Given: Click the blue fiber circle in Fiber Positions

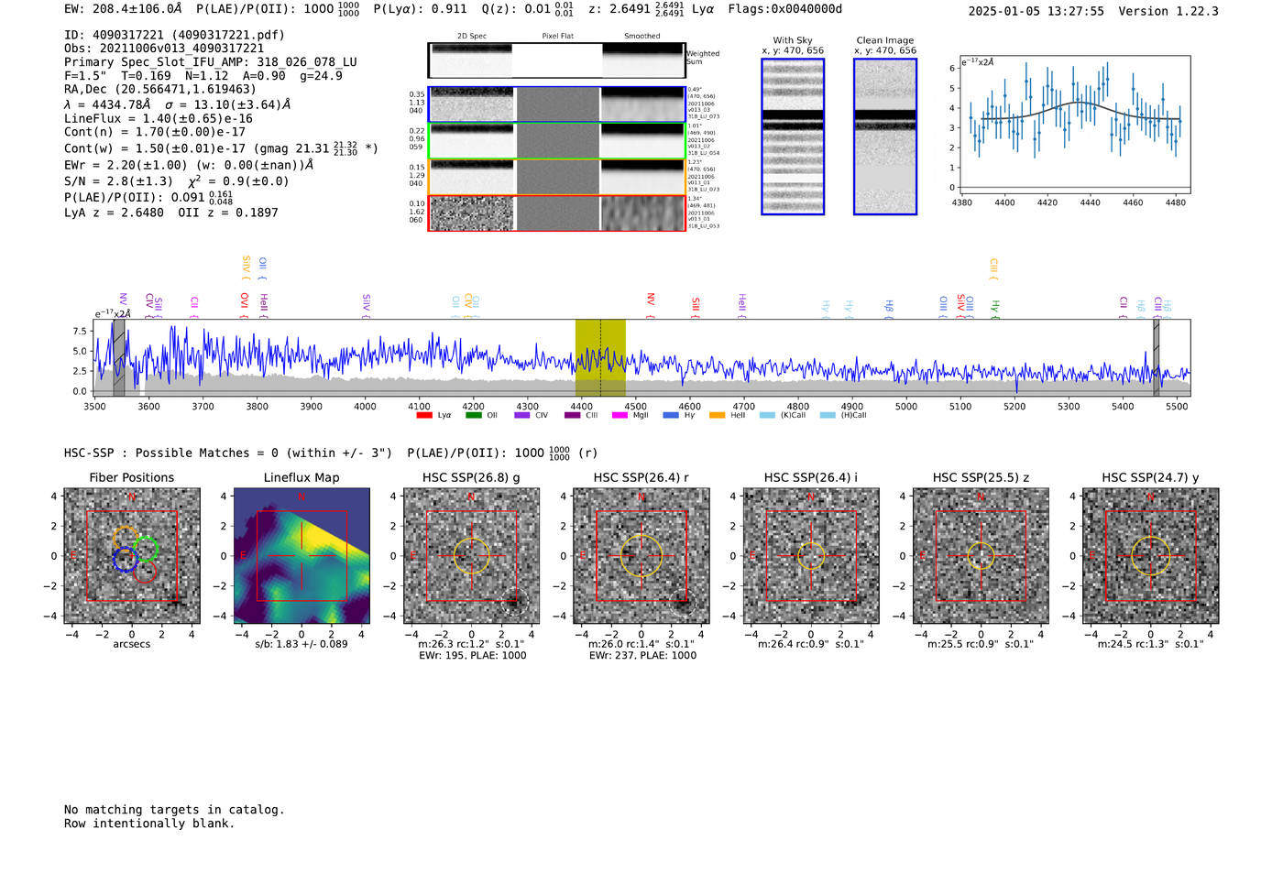Looking at the screenshot, I should pyautogui.click(x=125, y=560).
